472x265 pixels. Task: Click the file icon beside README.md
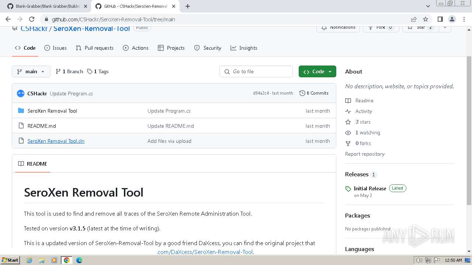(21, 126)
